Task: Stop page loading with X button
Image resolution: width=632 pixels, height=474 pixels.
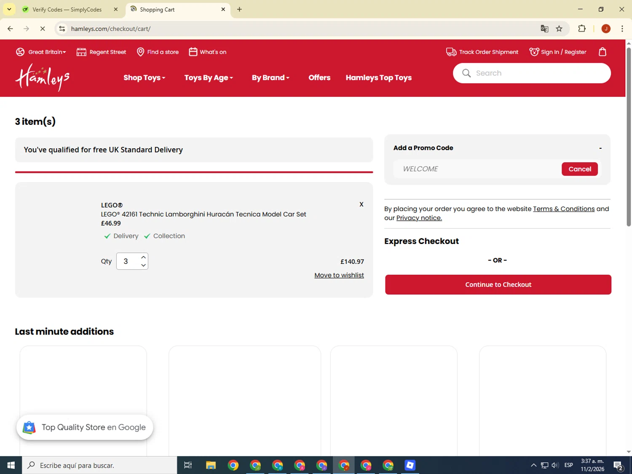Action: (42, 29)
